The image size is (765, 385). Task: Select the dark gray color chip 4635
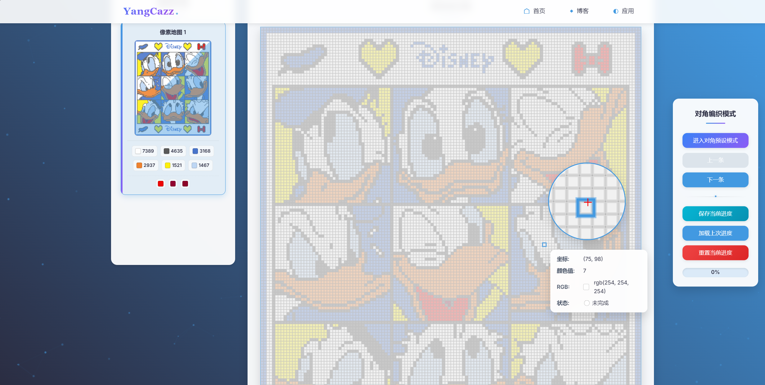[173, 151]
